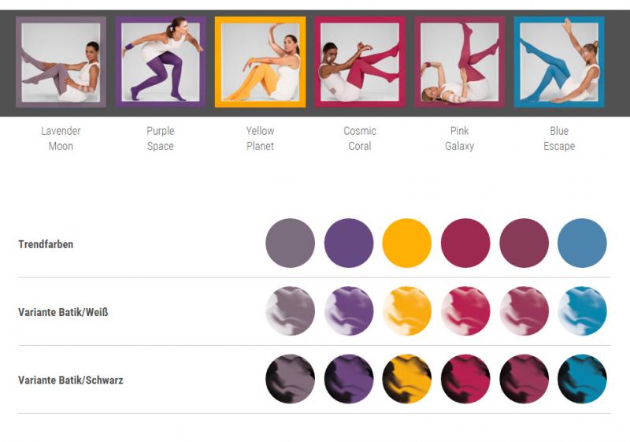The height and width of the screenshot is (442, 630).
Task: Pick the solid blue Trendfarben swatch
Action: [x=582, y=243]
